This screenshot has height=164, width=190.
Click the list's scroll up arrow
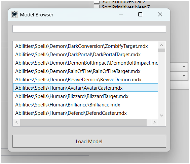pyautogui.click(x=161, y=46)
